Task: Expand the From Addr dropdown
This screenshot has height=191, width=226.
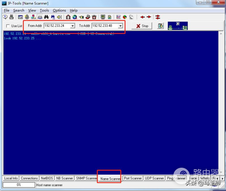Action: (x=72, y=26)
